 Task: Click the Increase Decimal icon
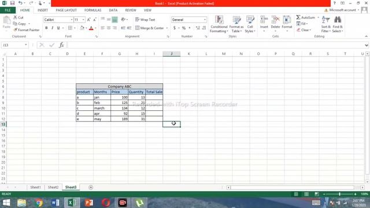point(198,28)
